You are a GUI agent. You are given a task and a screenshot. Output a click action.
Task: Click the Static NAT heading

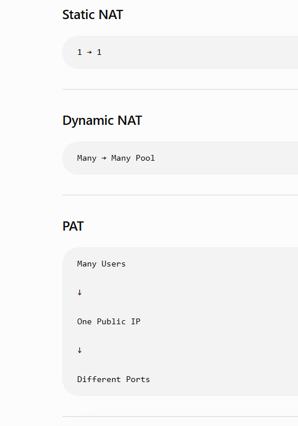click(x=93, y=14)
